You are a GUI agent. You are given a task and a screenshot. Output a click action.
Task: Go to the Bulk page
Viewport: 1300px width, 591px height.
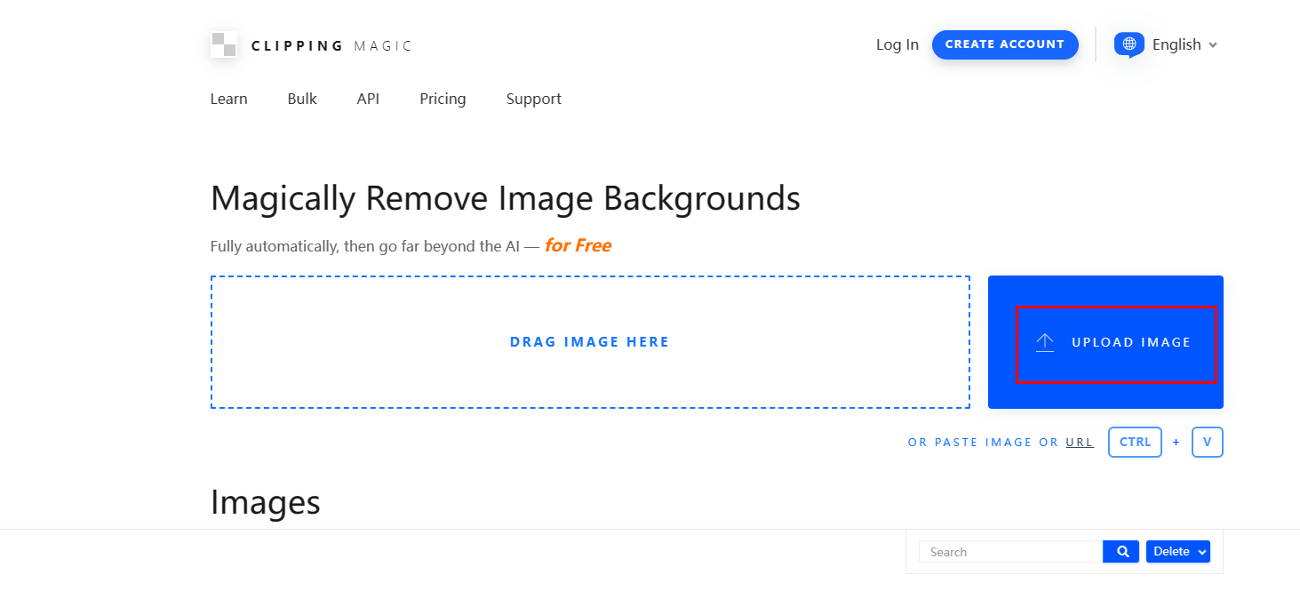tap(302, 99)
